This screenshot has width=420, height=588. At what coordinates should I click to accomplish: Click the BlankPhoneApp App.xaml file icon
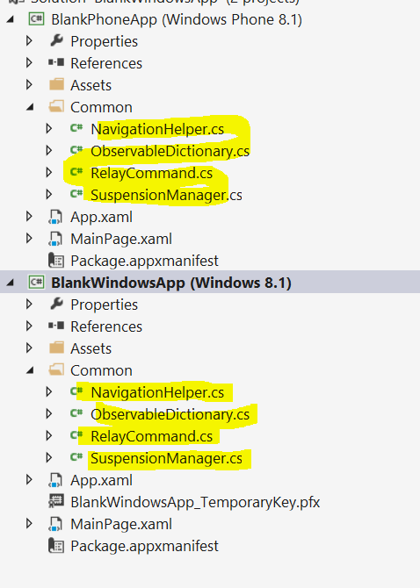tap(55, 217)
